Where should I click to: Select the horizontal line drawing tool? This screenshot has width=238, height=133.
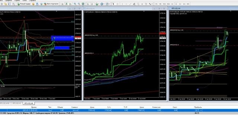126,4
